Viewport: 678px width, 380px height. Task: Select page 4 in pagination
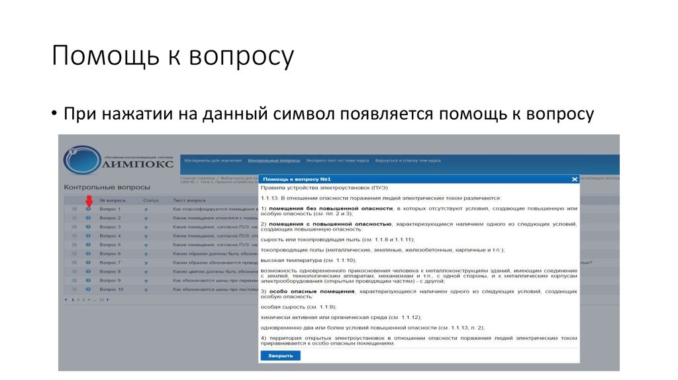pos(89,300)
